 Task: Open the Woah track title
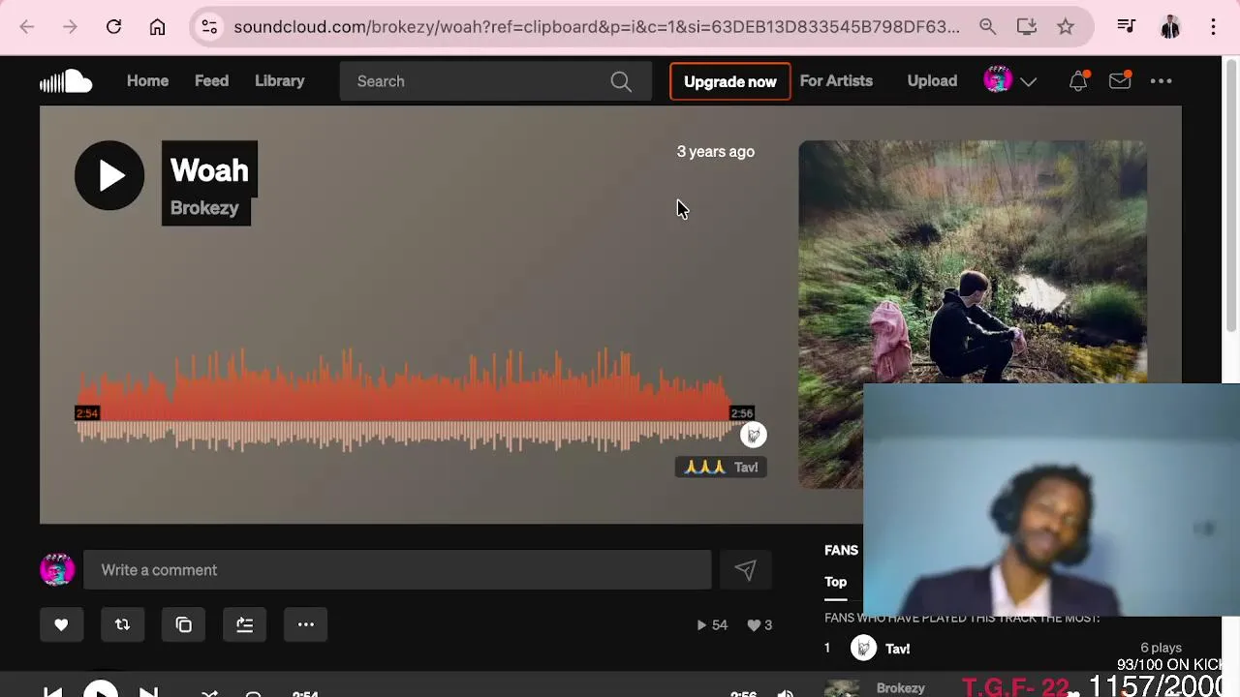209,170
